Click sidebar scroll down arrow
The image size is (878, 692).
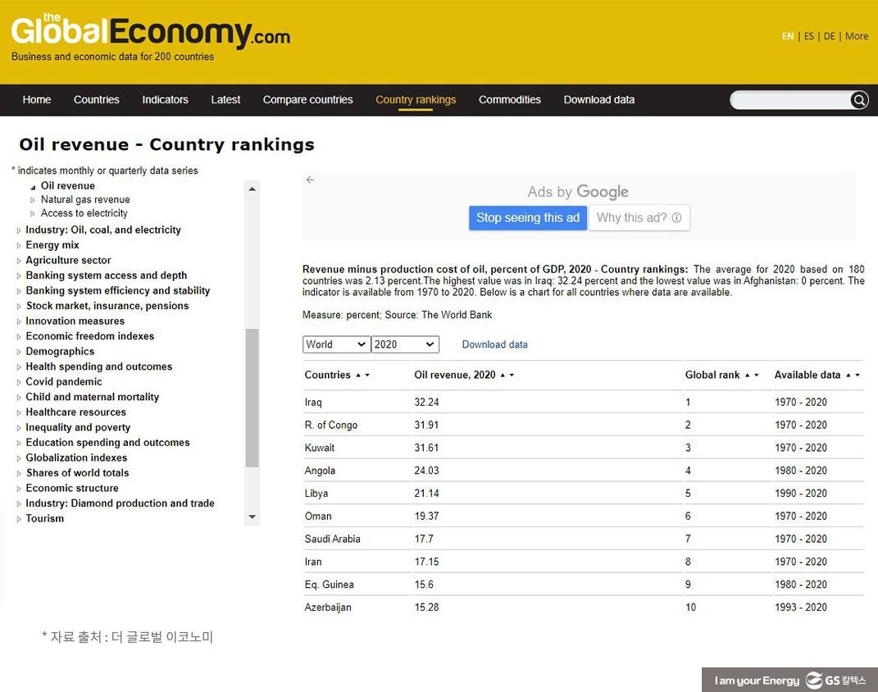252,517
